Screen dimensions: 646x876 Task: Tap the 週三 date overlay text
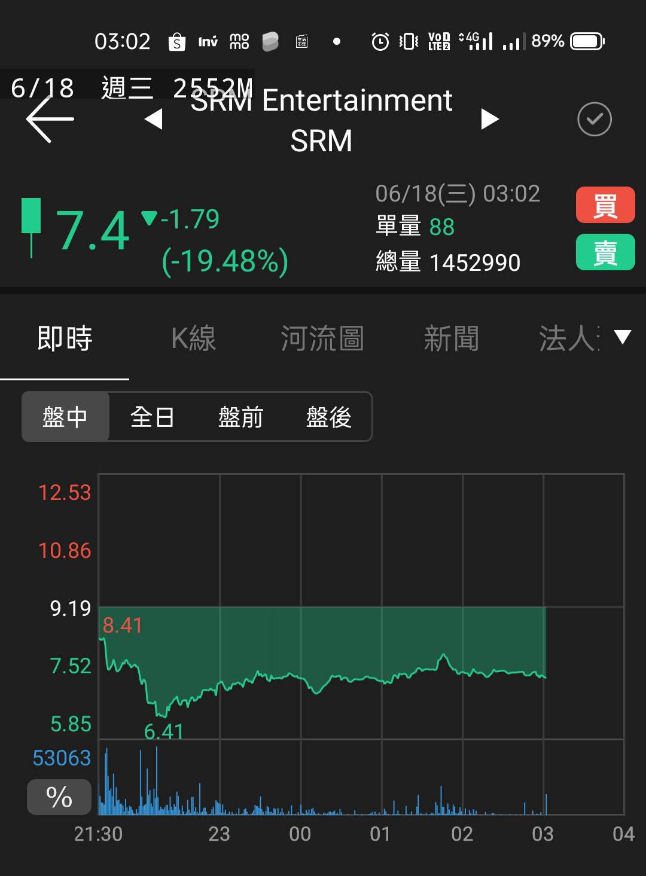[x=127, y=88]
